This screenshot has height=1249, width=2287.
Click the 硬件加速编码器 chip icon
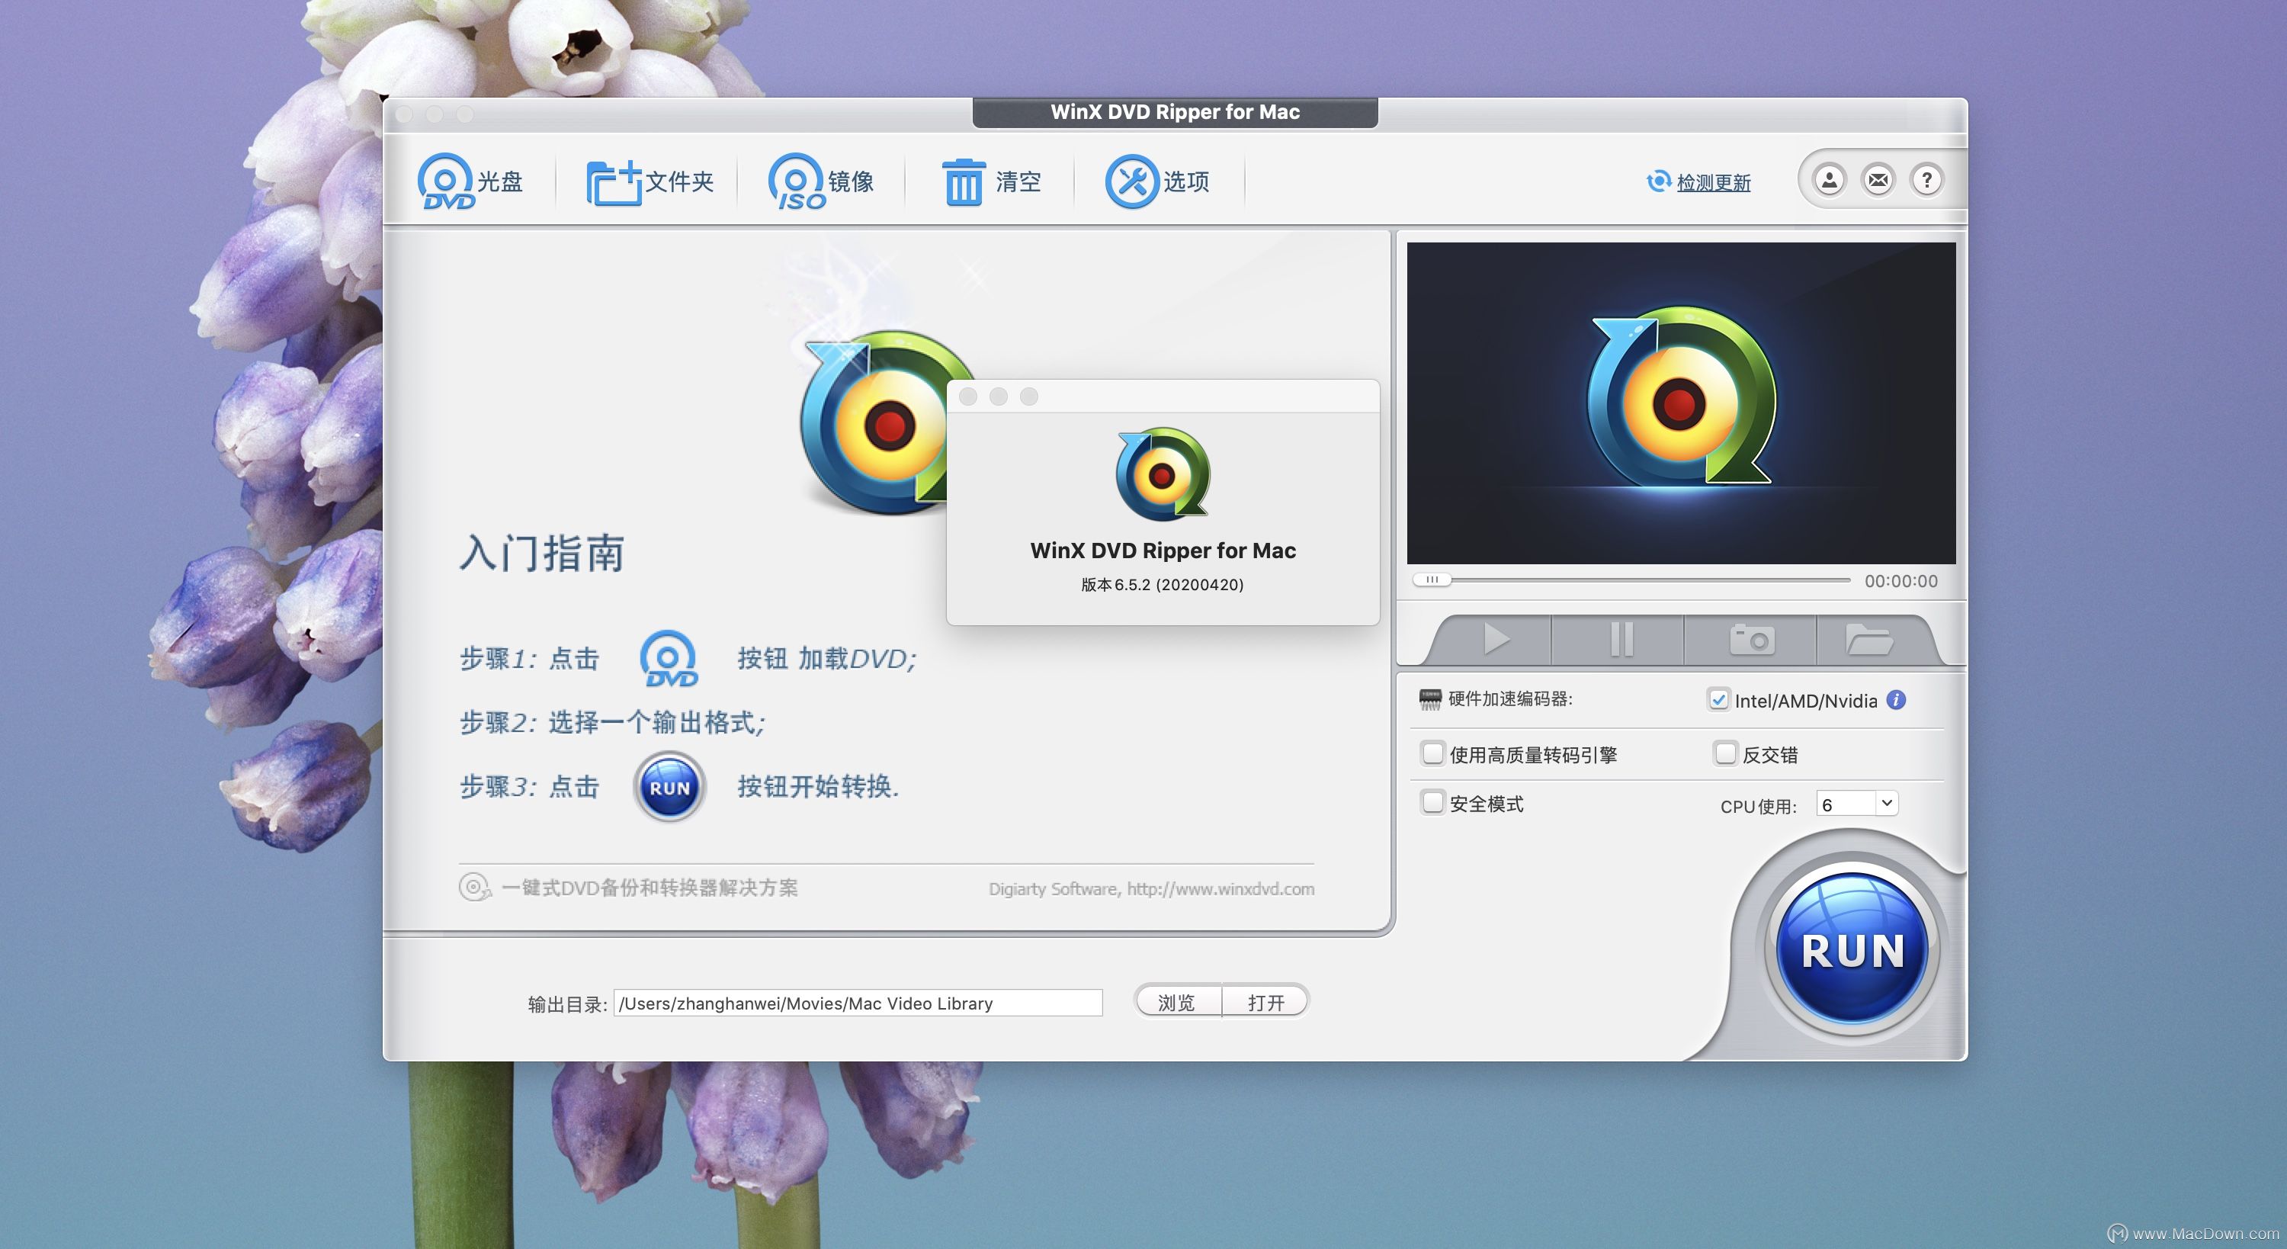1429,699
